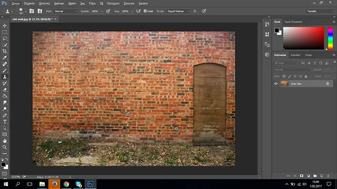Reset default foreground and background colors
This screenshot has width=337, height=189.
pos(2,159)
